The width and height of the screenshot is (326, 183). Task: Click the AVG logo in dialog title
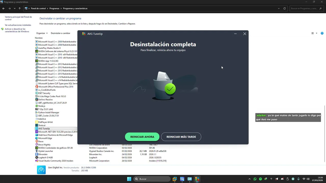(84, 34)
